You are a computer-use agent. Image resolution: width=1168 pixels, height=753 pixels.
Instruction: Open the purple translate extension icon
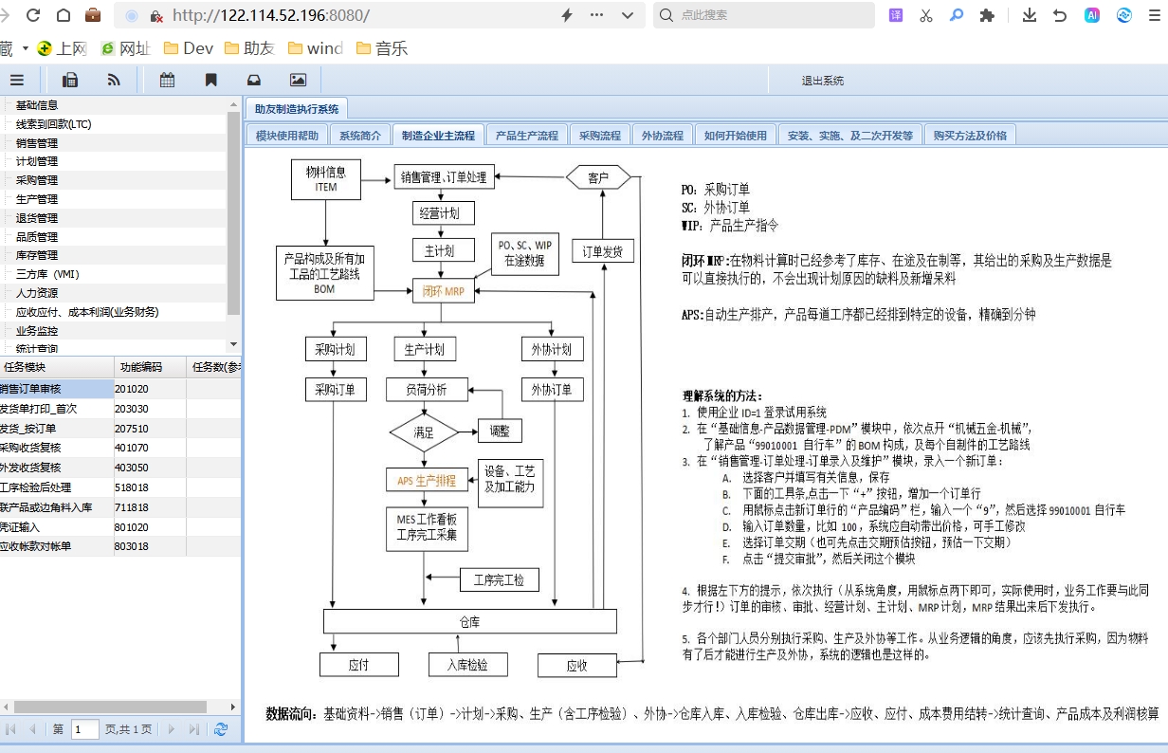coord(896,15)
